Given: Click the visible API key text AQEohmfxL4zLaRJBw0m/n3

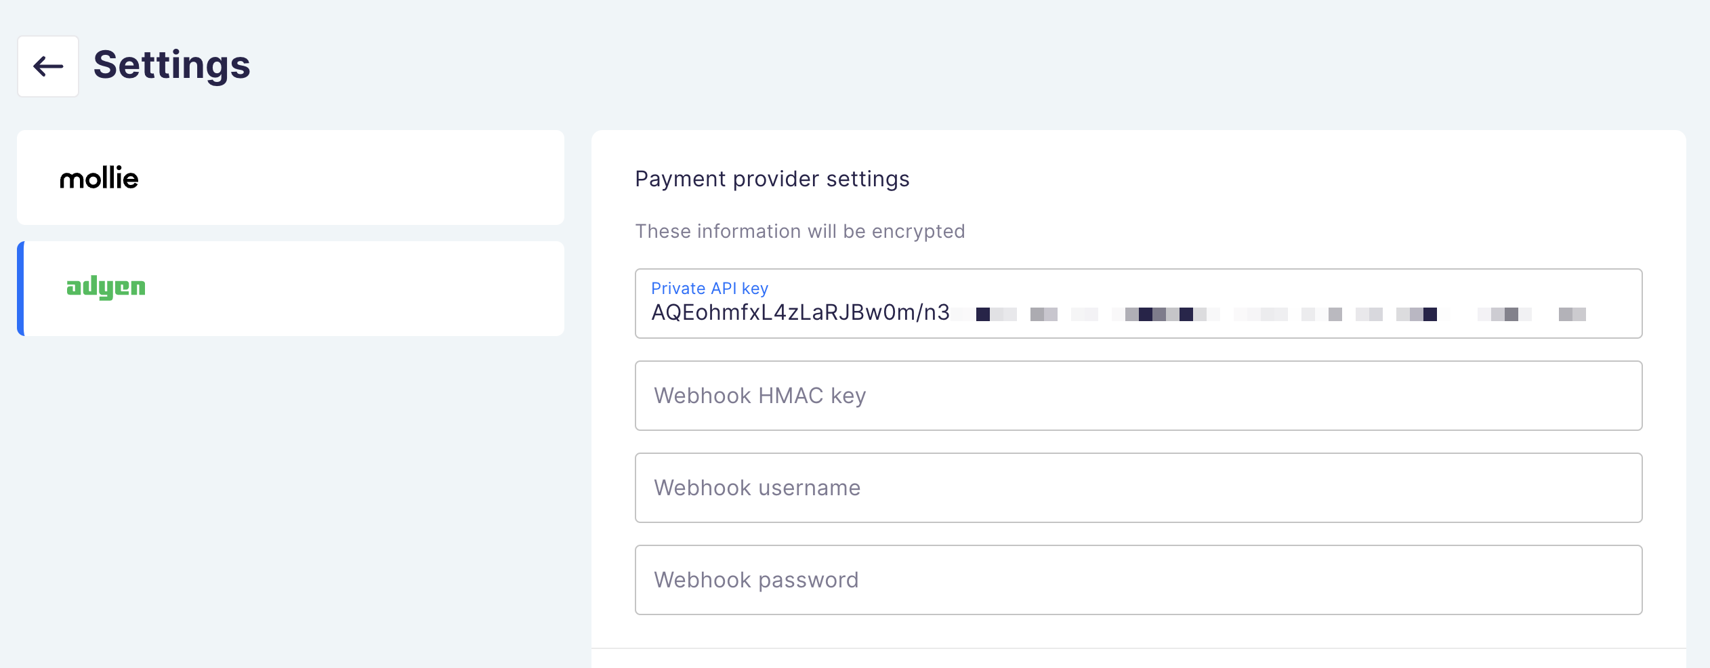Looking at the screenshot, I should click(800, 312).
